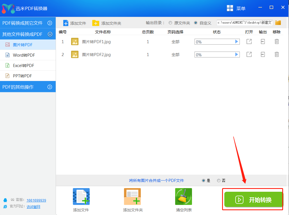
Task: Click the menu grid icon in the title bar
Action: (x=230, y=8)
